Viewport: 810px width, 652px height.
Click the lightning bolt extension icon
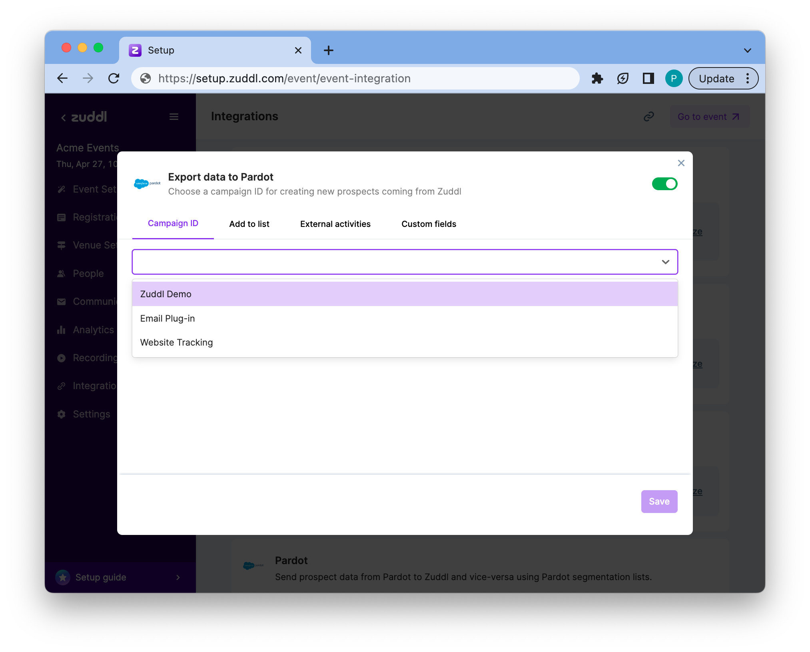tap(622, 78)
